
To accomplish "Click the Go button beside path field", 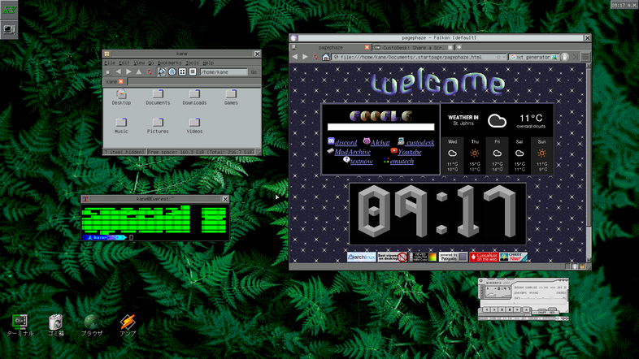I will (254, 72).
